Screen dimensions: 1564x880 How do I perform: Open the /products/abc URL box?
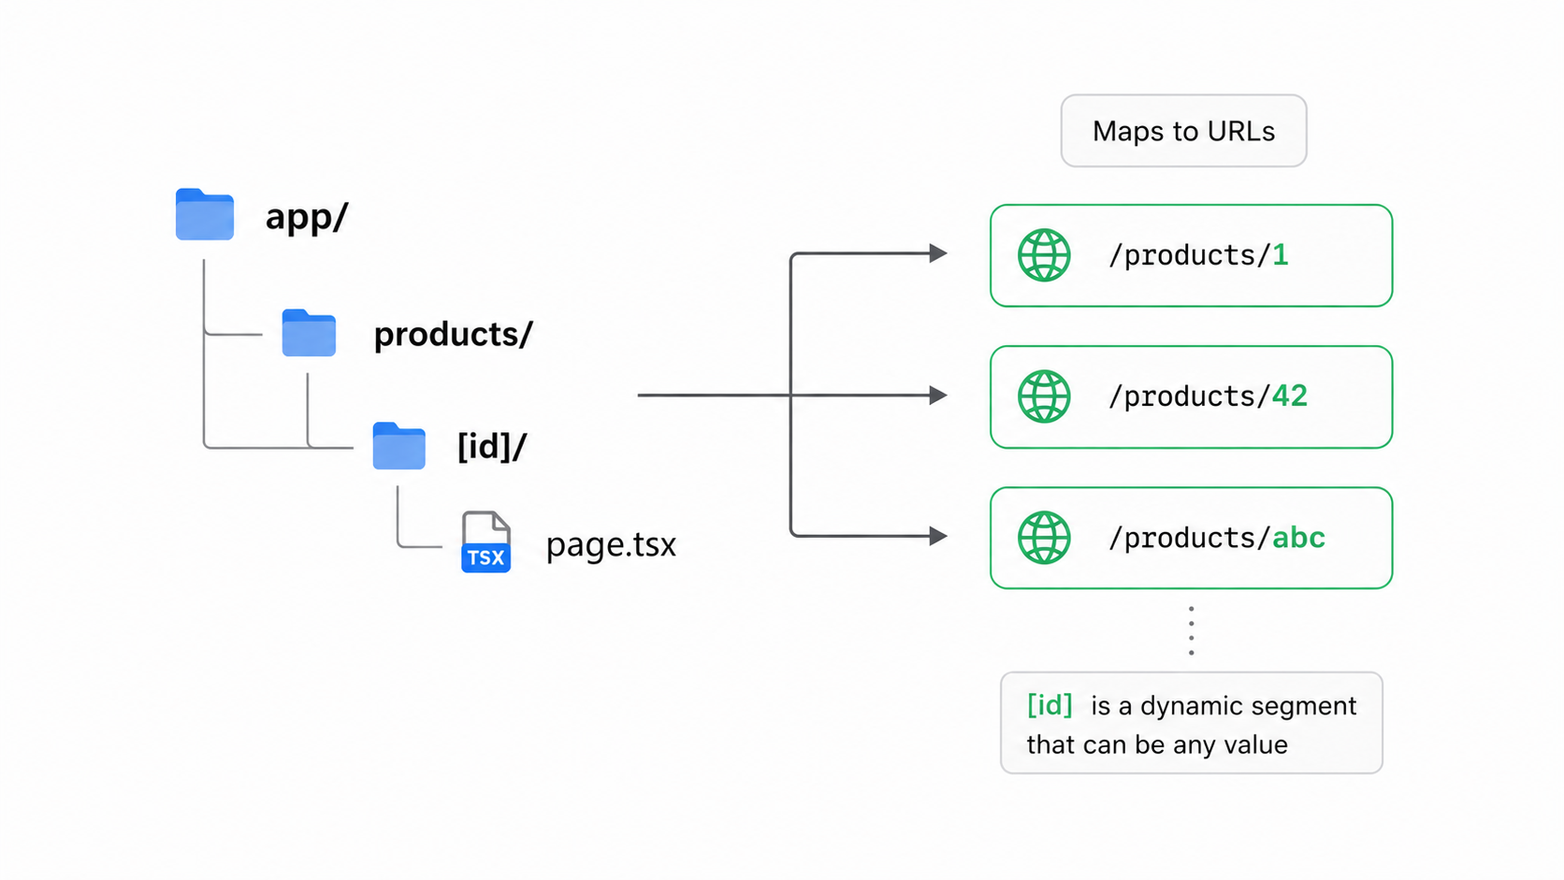point(1191,538)
